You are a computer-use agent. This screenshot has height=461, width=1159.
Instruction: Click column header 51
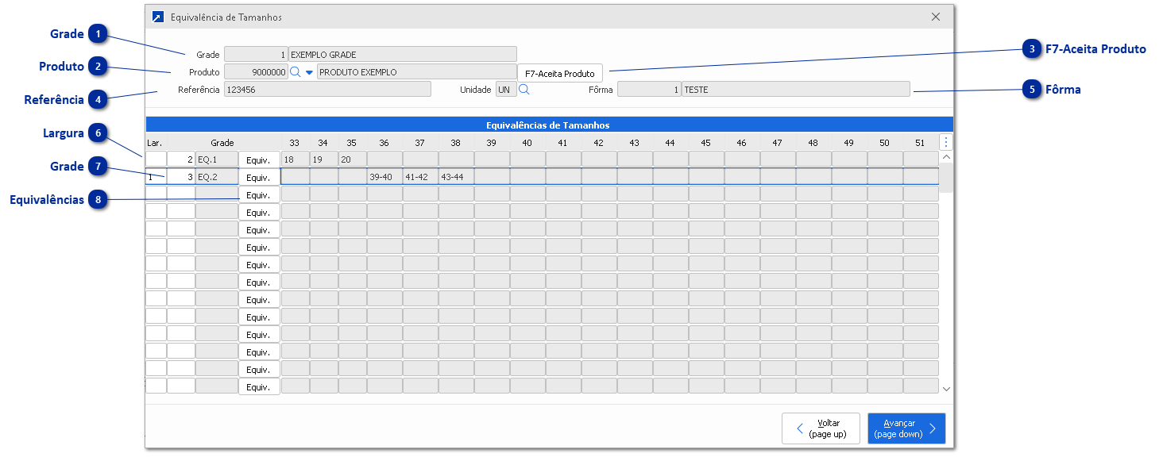tap(921, 143)
